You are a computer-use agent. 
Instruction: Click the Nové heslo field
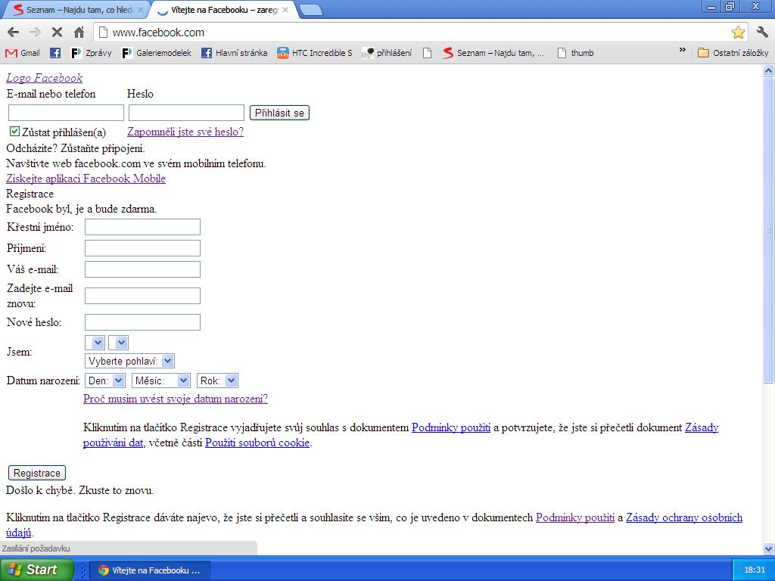point(142,322)
